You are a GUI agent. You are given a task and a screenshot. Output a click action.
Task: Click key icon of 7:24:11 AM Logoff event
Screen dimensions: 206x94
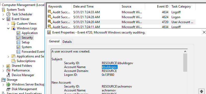tap(50, 26)
